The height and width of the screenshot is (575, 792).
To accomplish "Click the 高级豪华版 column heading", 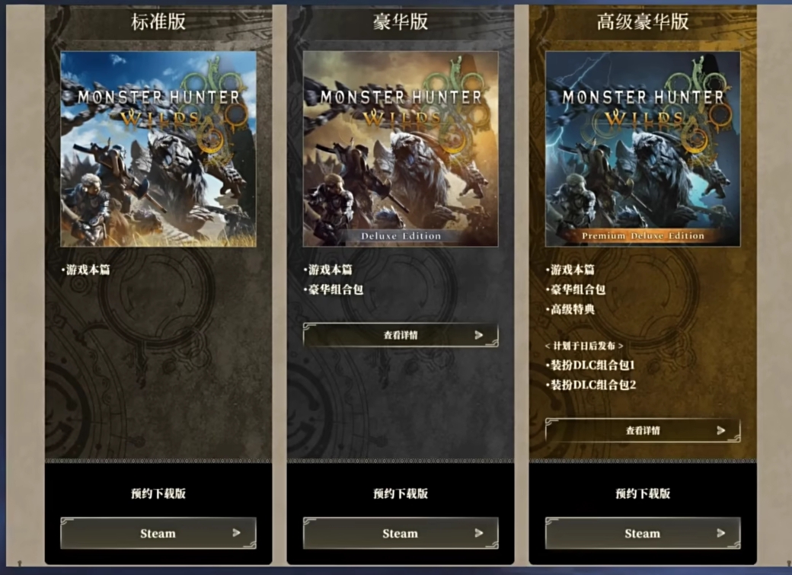I will point(643,22).
